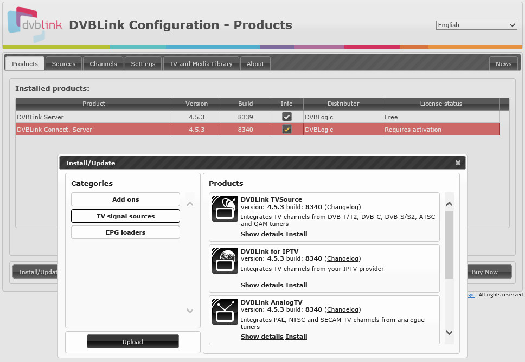Switch to the Sources tab
The height and width of the screenshot is (362, 525).
63,63
